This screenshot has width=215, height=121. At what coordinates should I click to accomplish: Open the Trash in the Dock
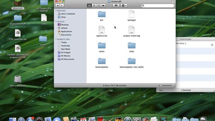tap(203, 119)
